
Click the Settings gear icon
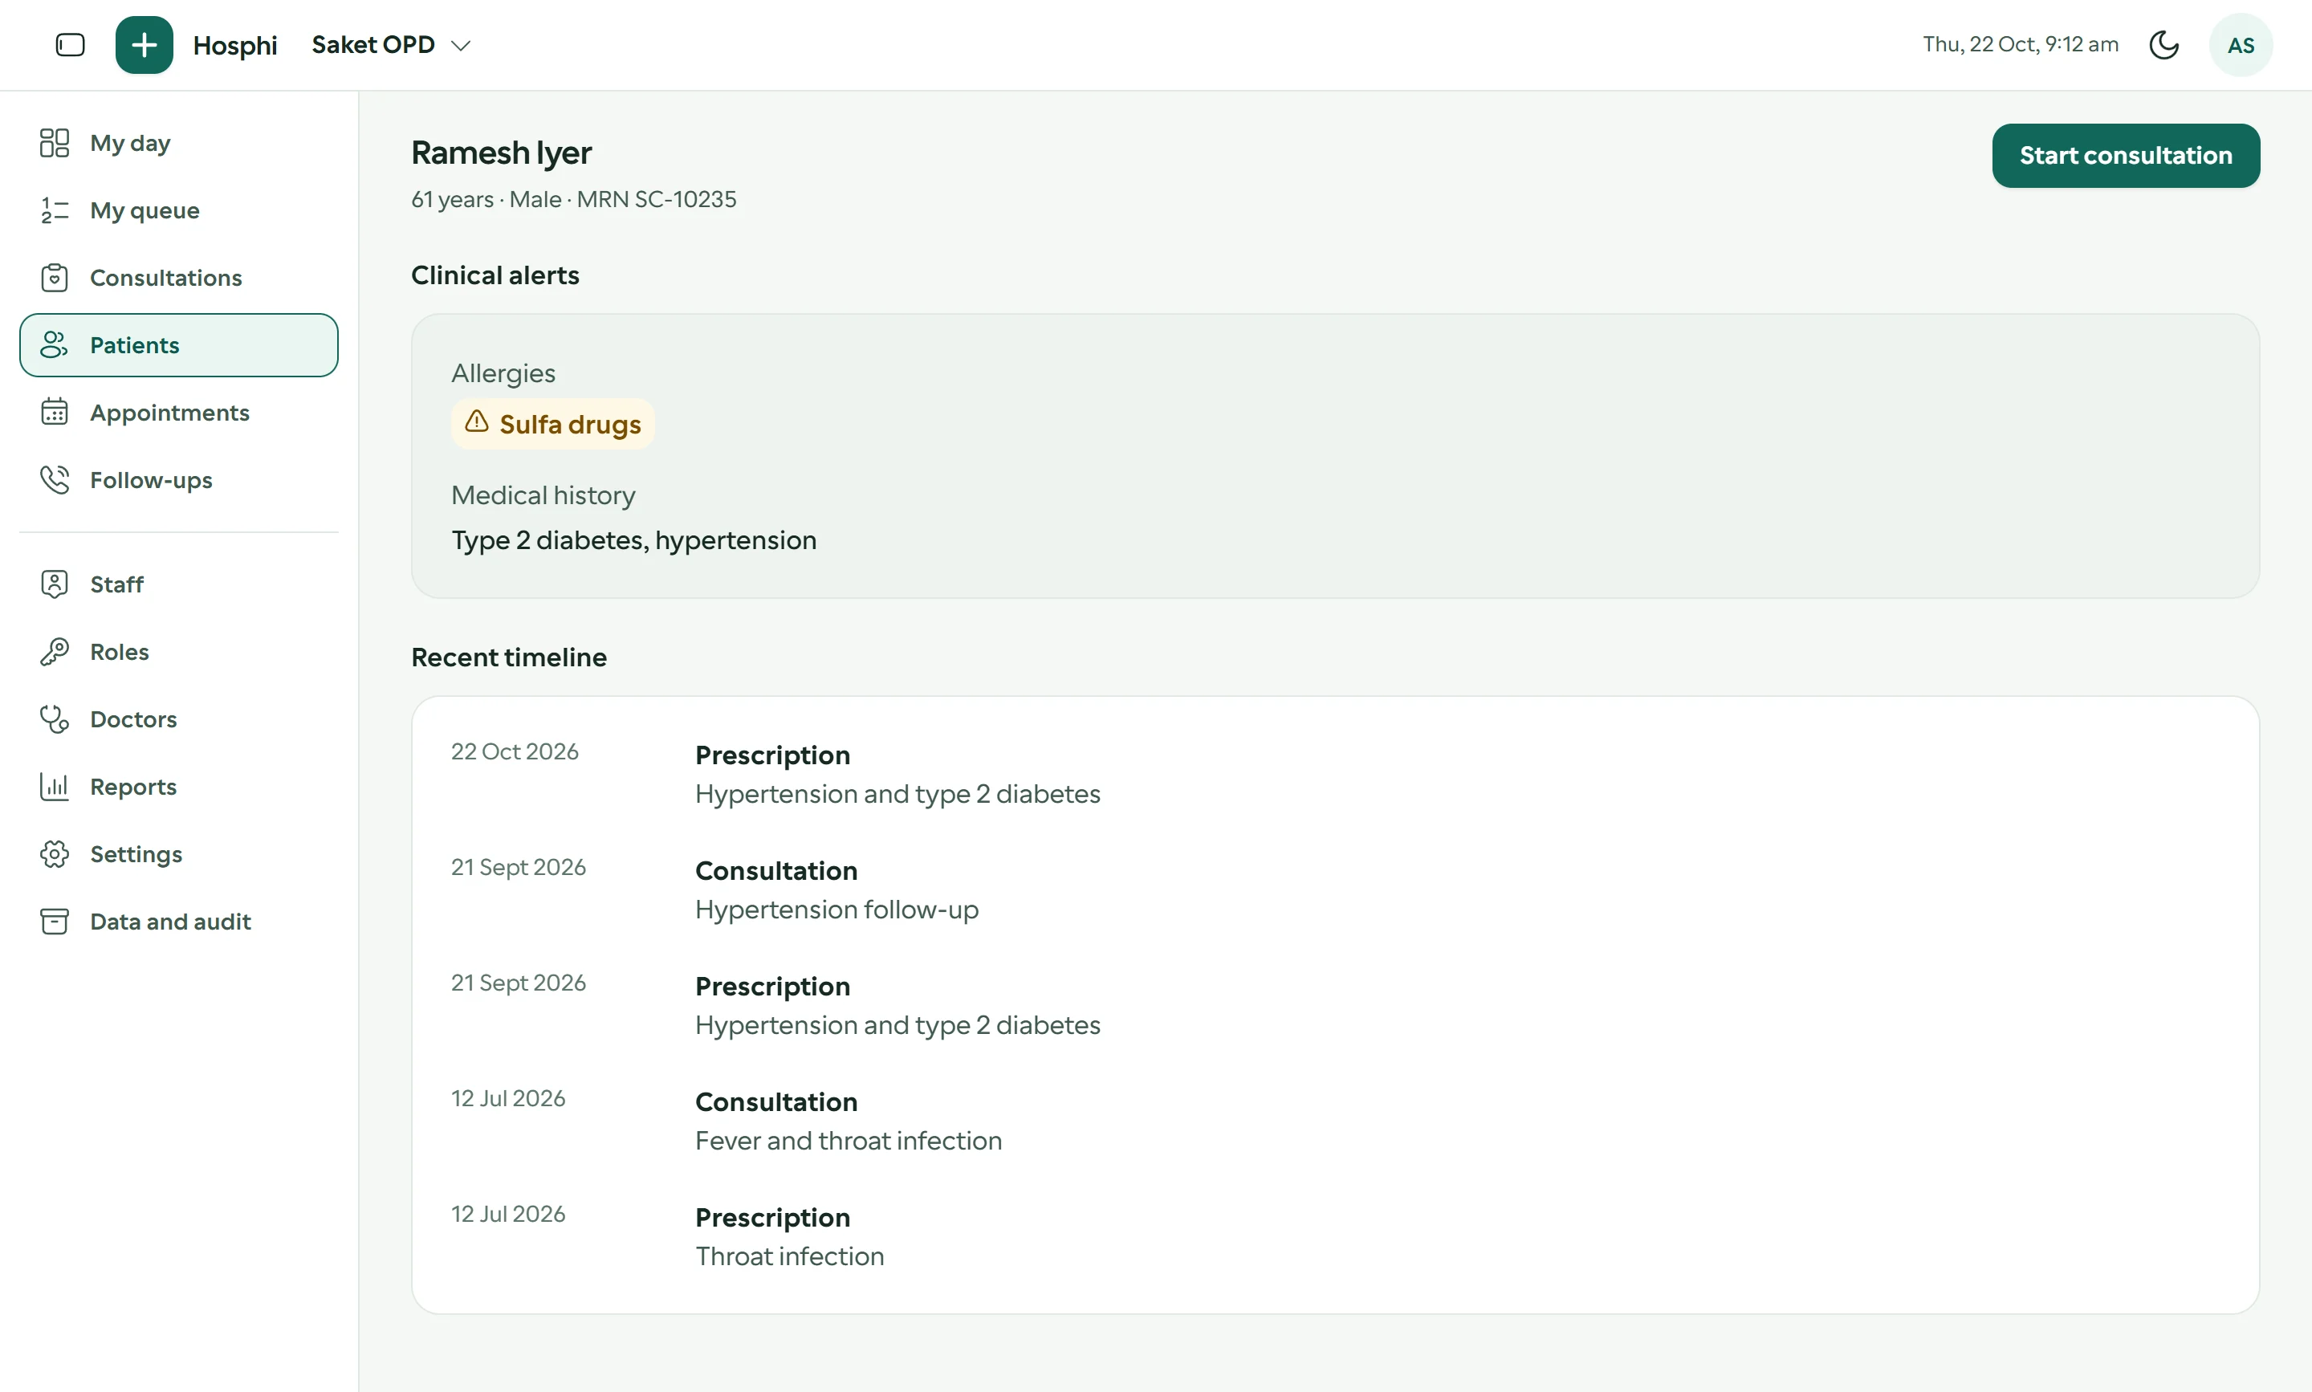click(x=55, y=854)
